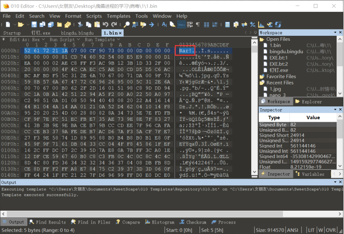Open the File menu

(x=6, y=16)
